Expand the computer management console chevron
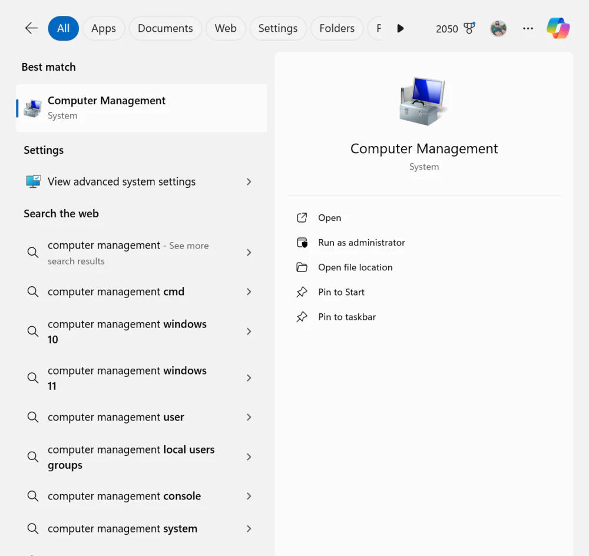This screenshot has width=589, height=556. tap(249, 496)
